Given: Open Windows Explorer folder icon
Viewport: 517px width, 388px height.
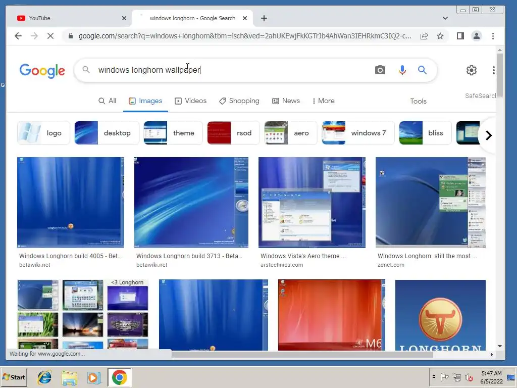Looking at the screenshot, I should coord(69,377).
